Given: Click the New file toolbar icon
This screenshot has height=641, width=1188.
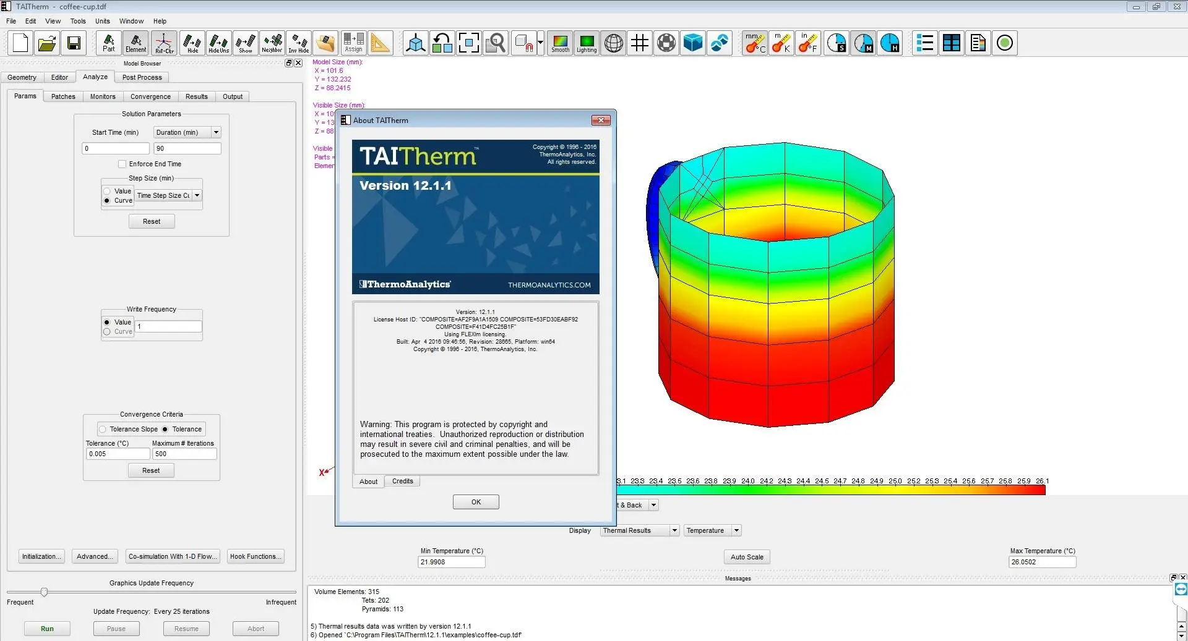Looking at the screenshot, I should click(x=20, y=43).
